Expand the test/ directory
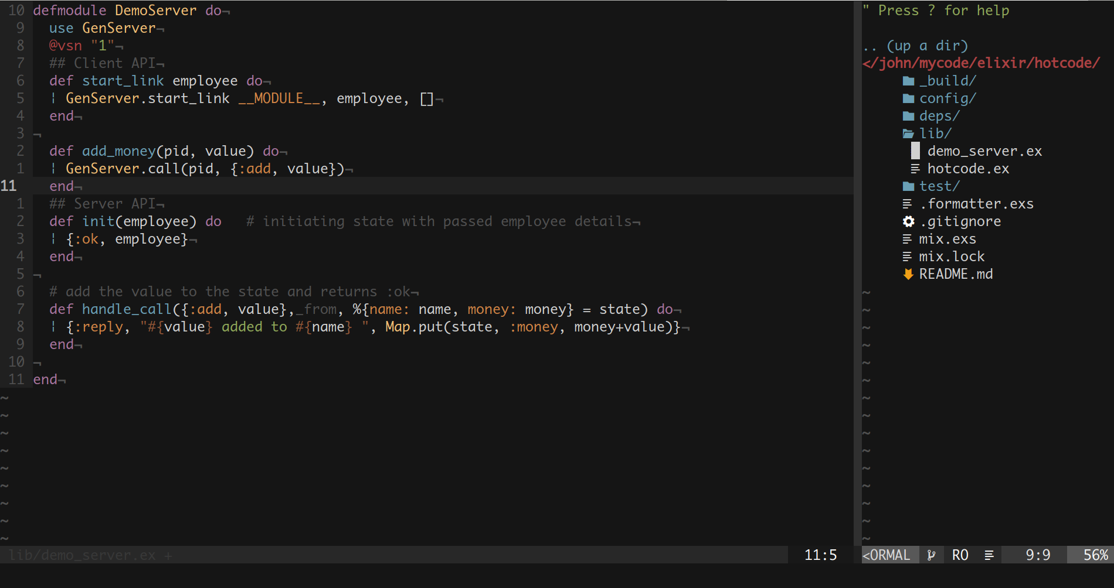 pos(939,186)
